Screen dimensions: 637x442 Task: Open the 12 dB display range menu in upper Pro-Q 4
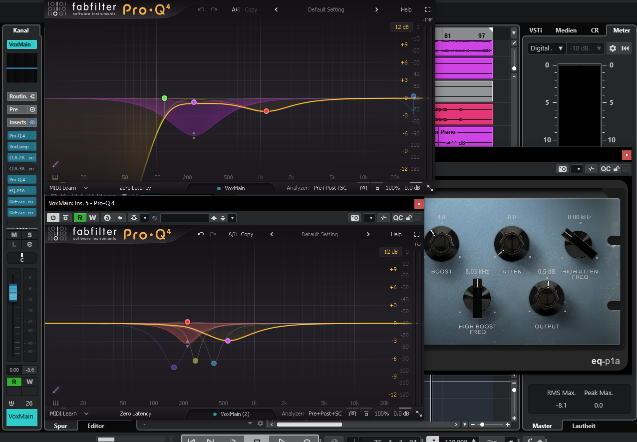401,27
